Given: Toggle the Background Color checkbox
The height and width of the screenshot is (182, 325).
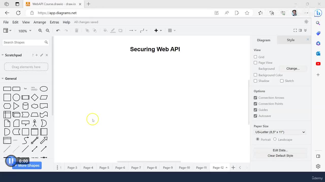Looking at the screenshot, I should pos(255,75).
